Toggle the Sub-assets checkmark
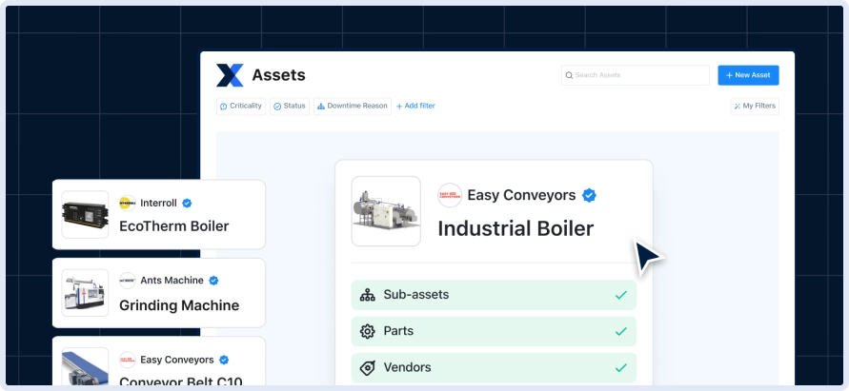This screenshot has height=391, width=849. coord(621,295)
